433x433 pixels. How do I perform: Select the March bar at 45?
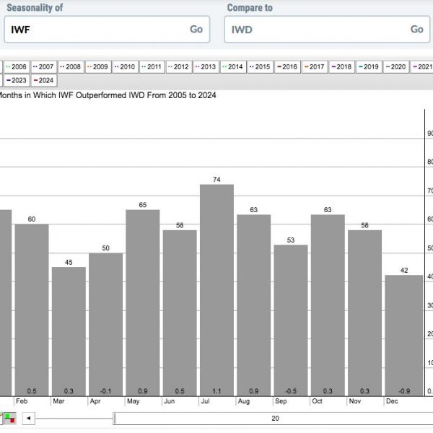(x=69, y=332)
